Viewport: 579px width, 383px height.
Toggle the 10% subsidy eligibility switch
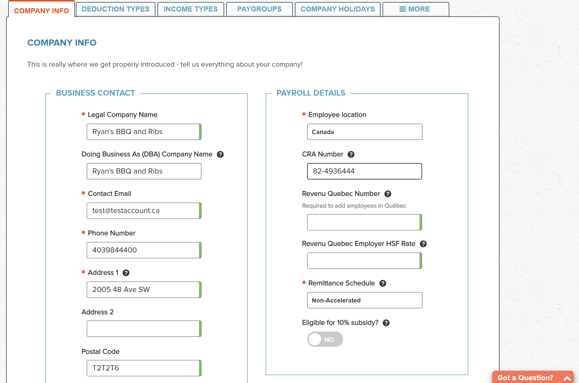325,339
